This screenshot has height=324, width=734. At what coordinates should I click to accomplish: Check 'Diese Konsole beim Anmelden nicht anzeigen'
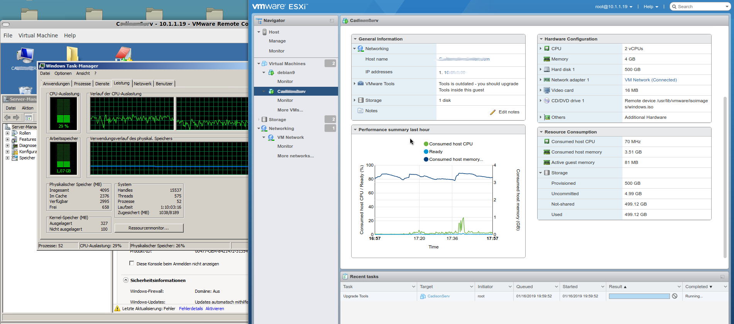point(132,263)
